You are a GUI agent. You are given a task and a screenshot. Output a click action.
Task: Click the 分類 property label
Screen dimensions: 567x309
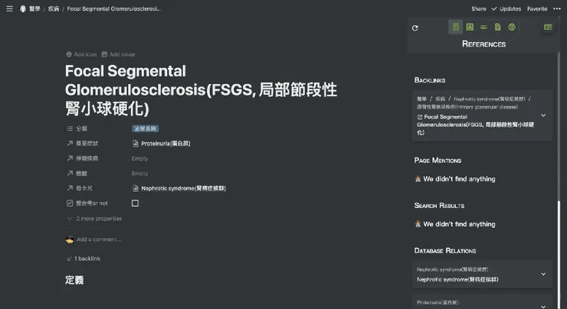(x=82, y=128)
